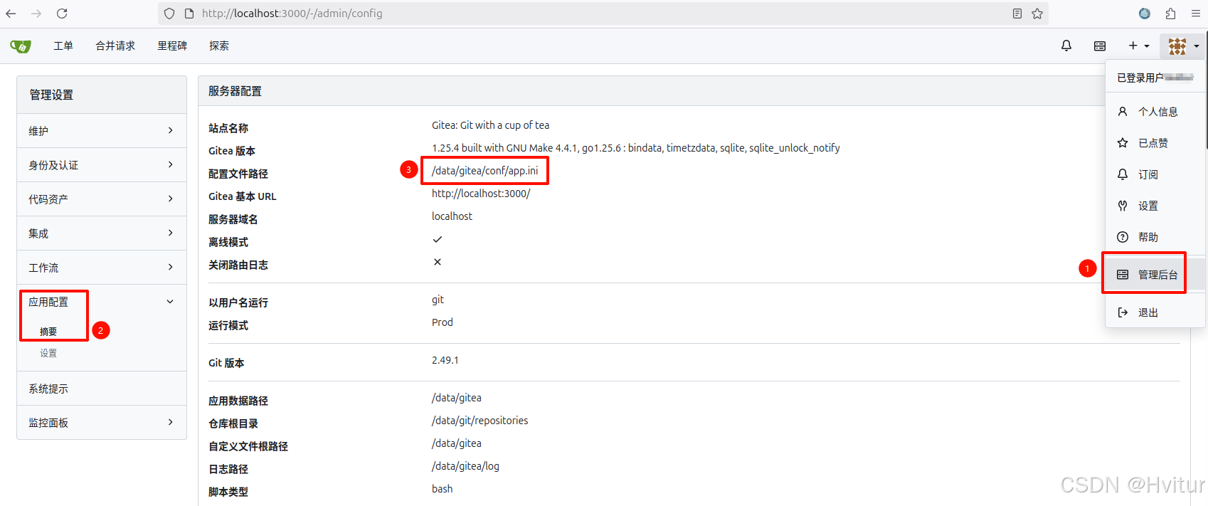This screenshot has width=1208, height=506.
Task: Collapse the 应用配置 sidebar section
Action: coord(102,302)
